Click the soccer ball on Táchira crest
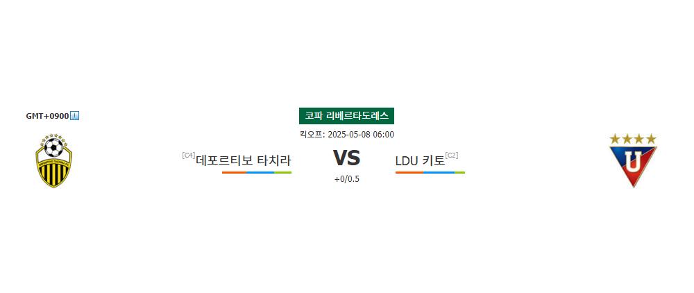 [53, 148]
